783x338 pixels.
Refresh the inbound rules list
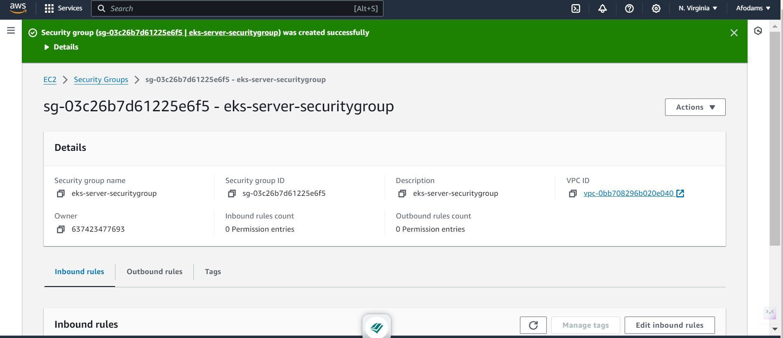click(x=533, y=325)
